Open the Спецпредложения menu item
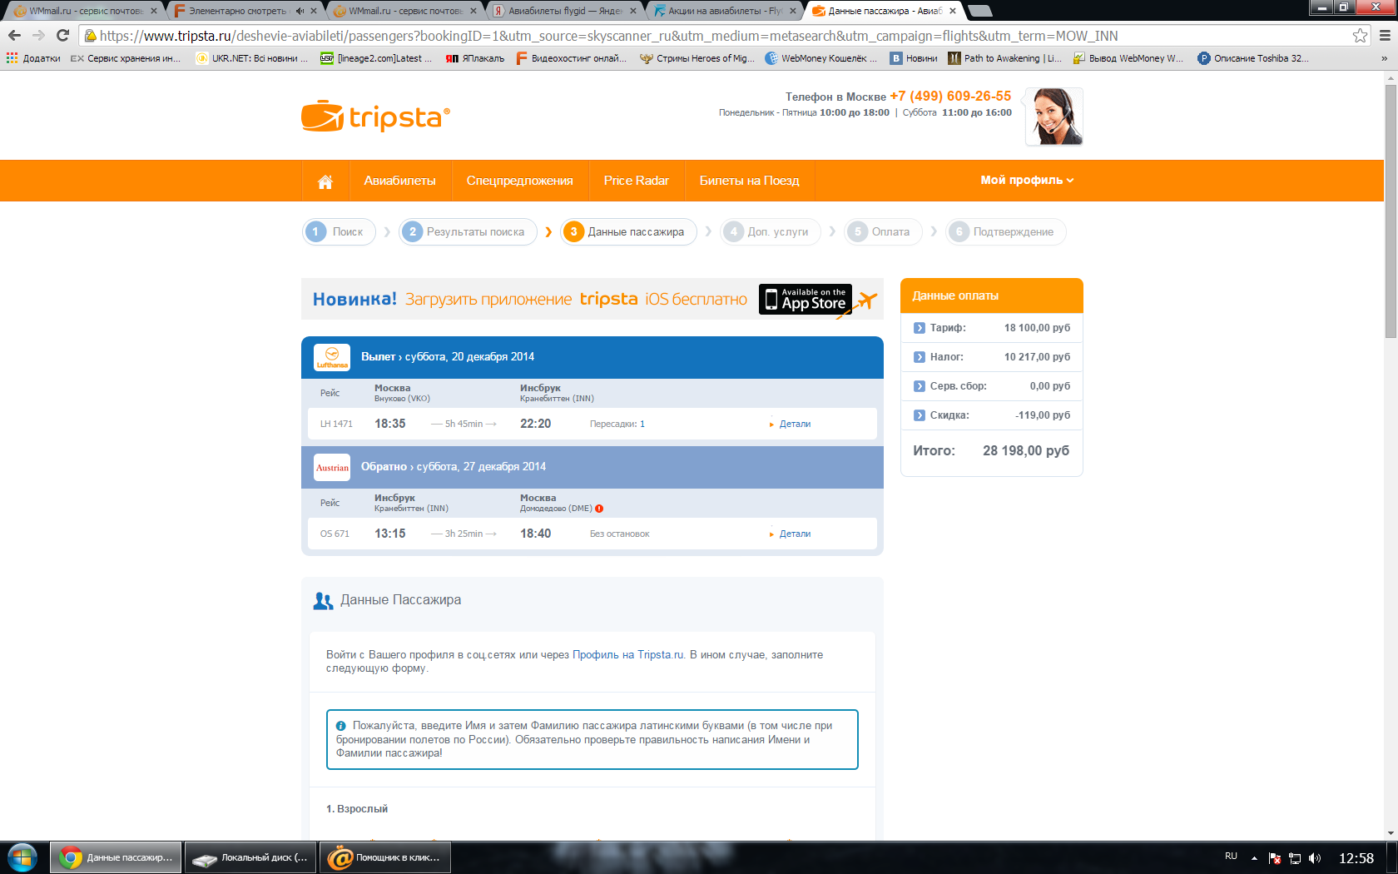This screenshot has width=1398, height=874. point(519,181)
